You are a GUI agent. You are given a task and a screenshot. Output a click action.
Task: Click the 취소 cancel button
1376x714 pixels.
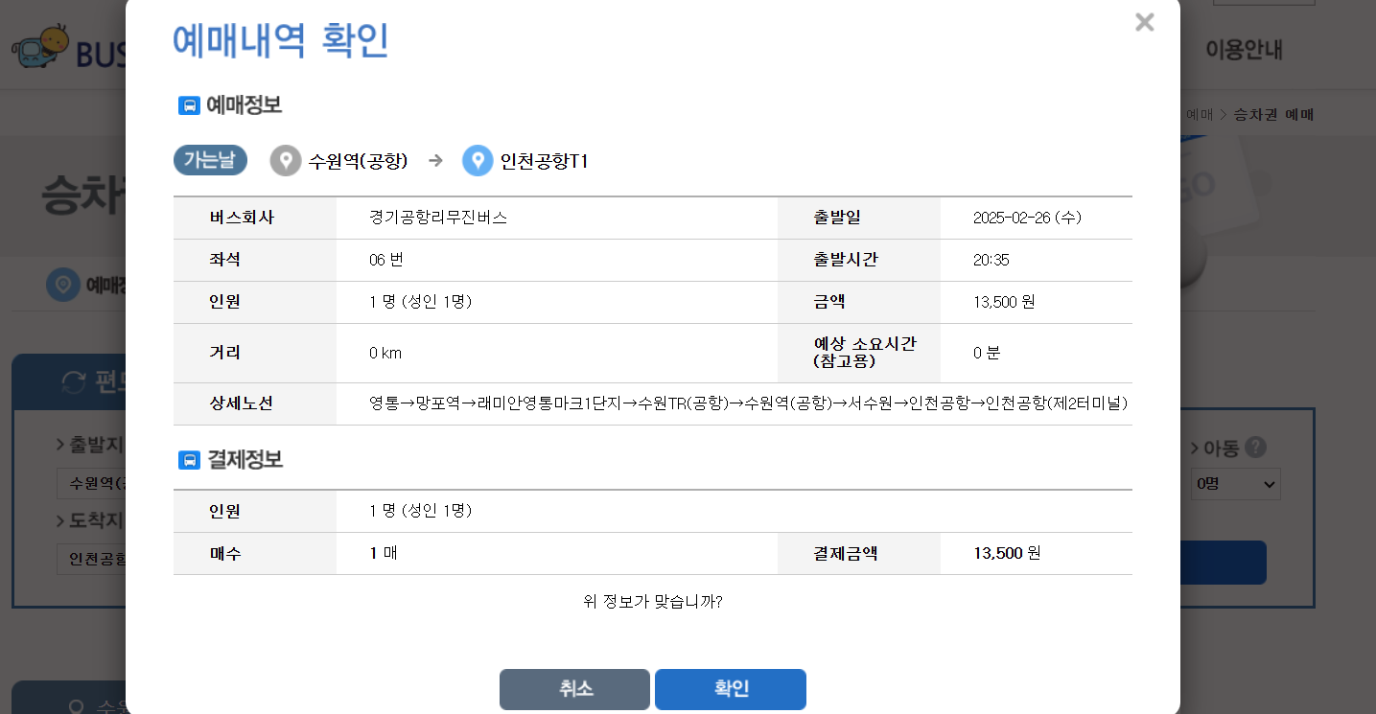[574, 689]
